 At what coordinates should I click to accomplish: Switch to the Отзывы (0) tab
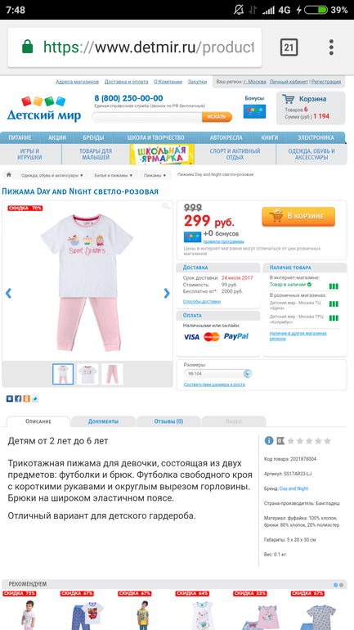pos(168,421)
